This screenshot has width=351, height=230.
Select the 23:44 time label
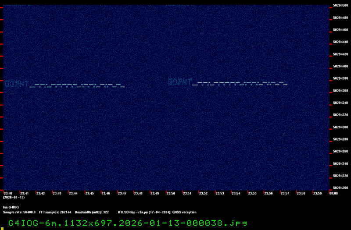73,193
